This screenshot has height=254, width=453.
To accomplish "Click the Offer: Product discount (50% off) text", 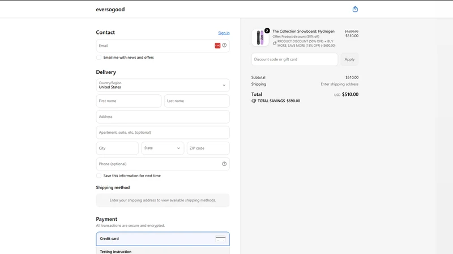I will coord(296,37).
